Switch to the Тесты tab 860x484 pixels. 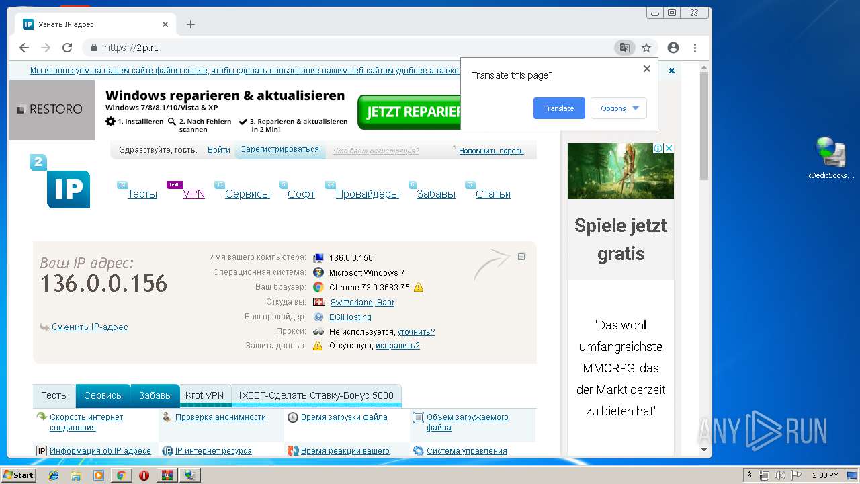coord(54,395)
